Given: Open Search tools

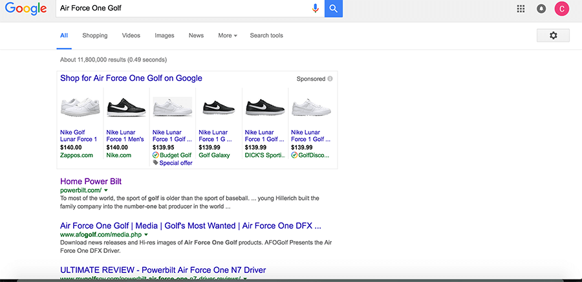Looking at the screenshot, I should tap(266, 36).
